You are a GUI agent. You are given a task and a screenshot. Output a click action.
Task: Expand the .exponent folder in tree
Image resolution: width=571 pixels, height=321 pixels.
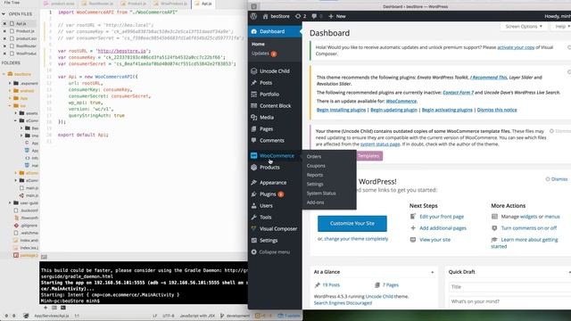point(10,83)
